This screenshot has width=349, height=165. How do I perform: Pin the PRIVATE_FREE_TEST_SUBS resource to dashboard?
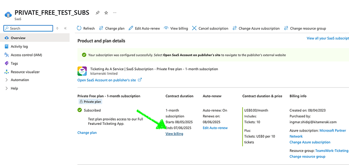[x=98, y=13]
